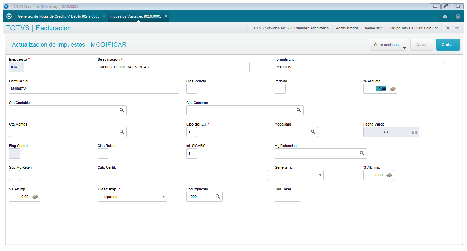Click the Periodo input box
The width and height of the screenshot is (467, 251).
(x=280, y=89)
